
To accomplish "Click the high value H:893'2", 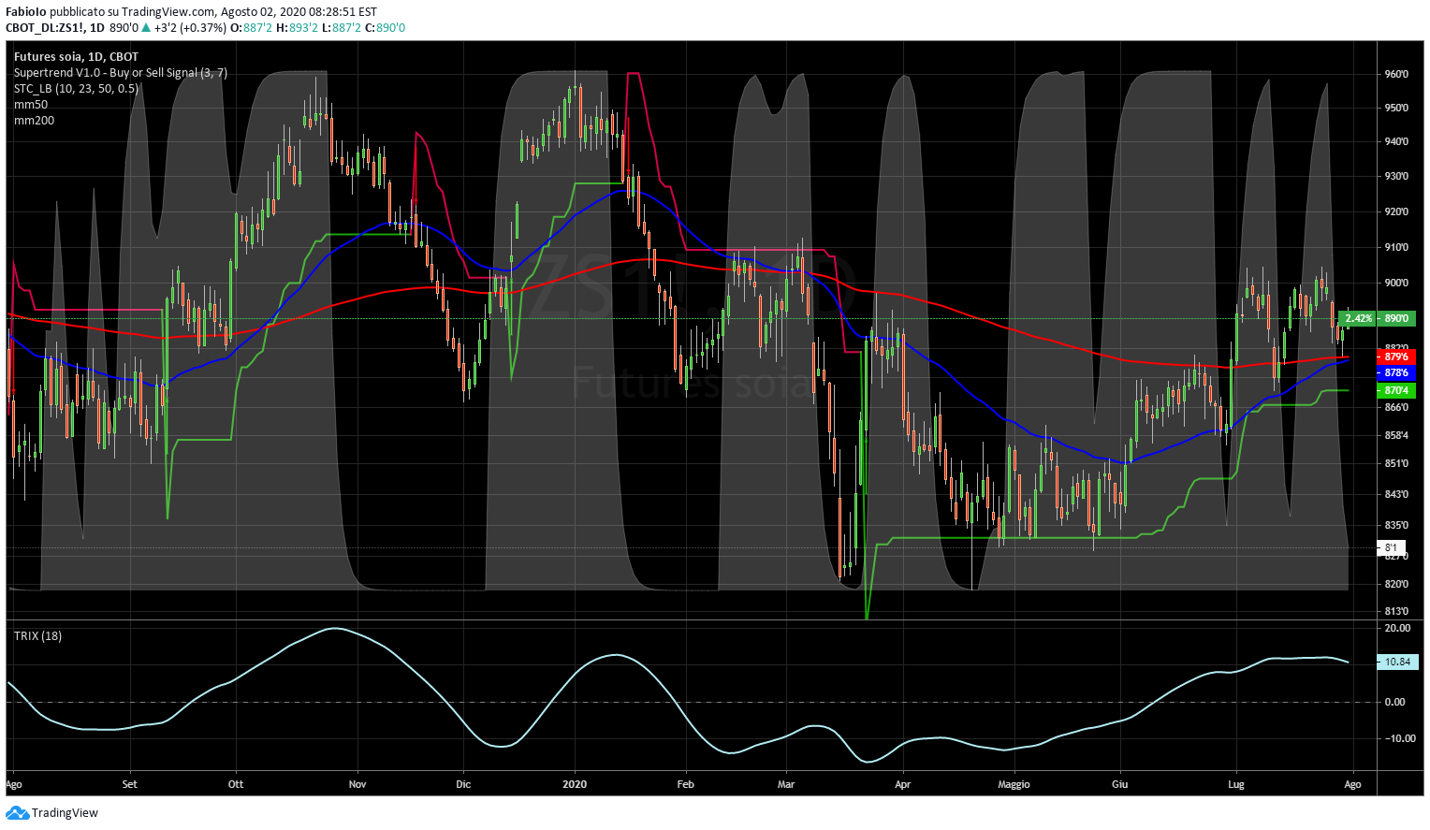I will 297,27.
